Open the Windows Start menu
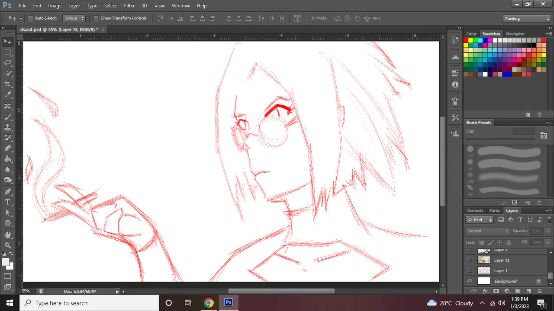The image size is (554, 311). (x=10, y=303)
